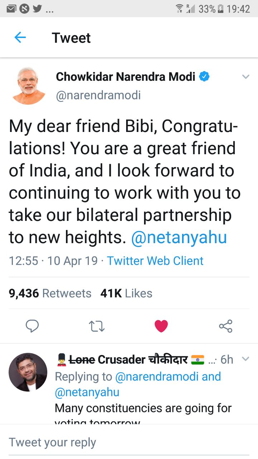
Task: Expand the reply options dropdown arrow
Action: 245,359
